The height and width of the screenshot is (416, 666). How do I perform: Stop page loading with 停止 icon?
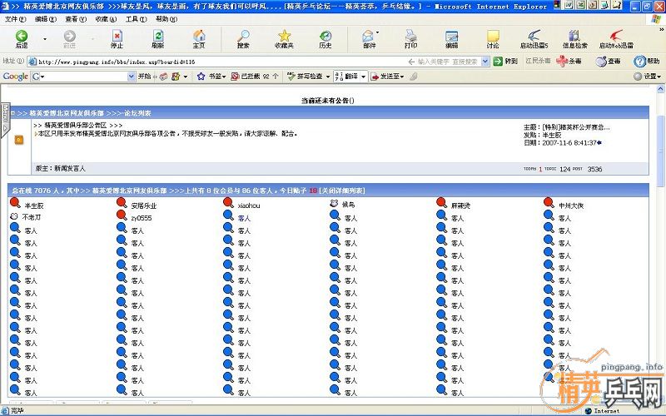(x=117, y=39)
